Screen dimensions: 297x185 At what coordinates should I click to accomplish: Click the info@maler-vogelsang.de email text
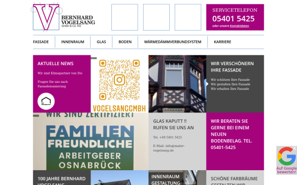click(169, 148)
